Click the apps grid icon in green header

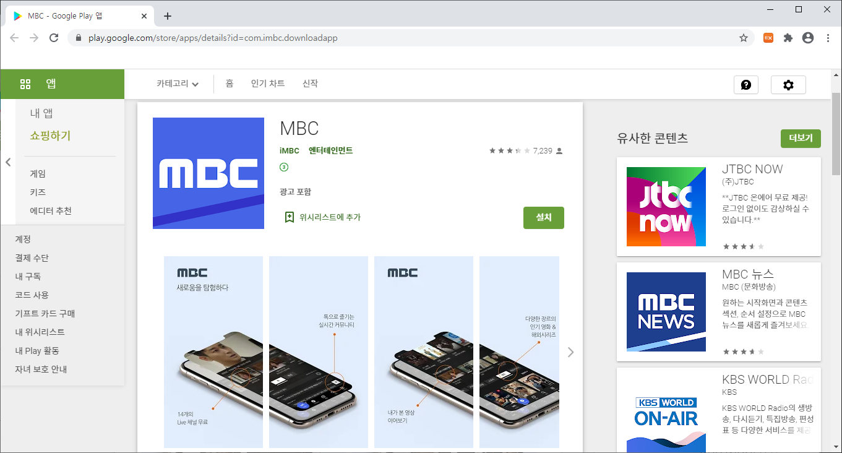[x=25, y=84]
